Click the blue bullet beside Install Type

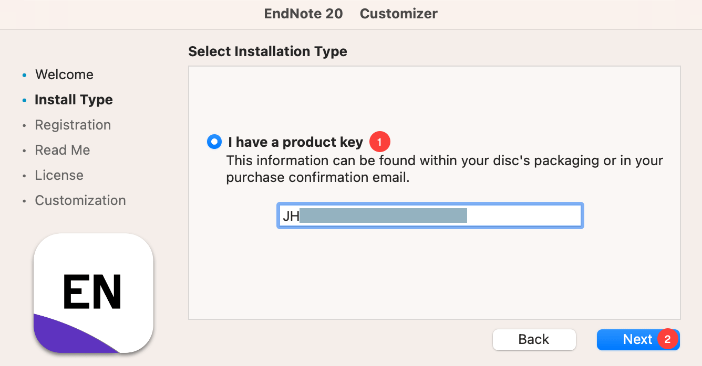pos(24,100)
